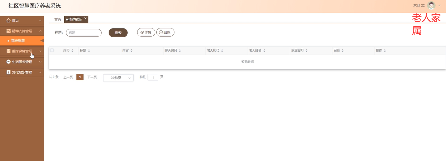446x161 pixels.
Task: Sort by the 老人账号 column arrows
Action: 222,51
